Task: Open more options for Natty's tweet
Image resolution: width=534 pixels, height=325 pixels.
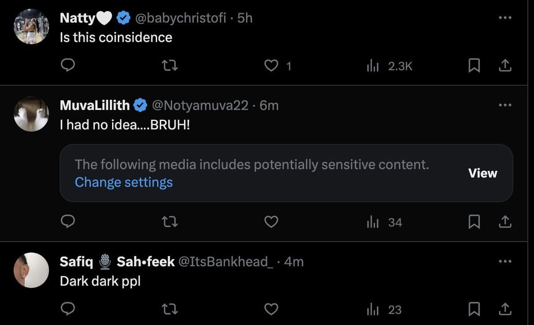Action: coord(505,18)
